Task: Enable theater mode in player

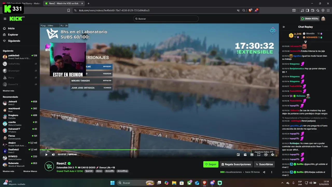Action: tap(252, 155)
